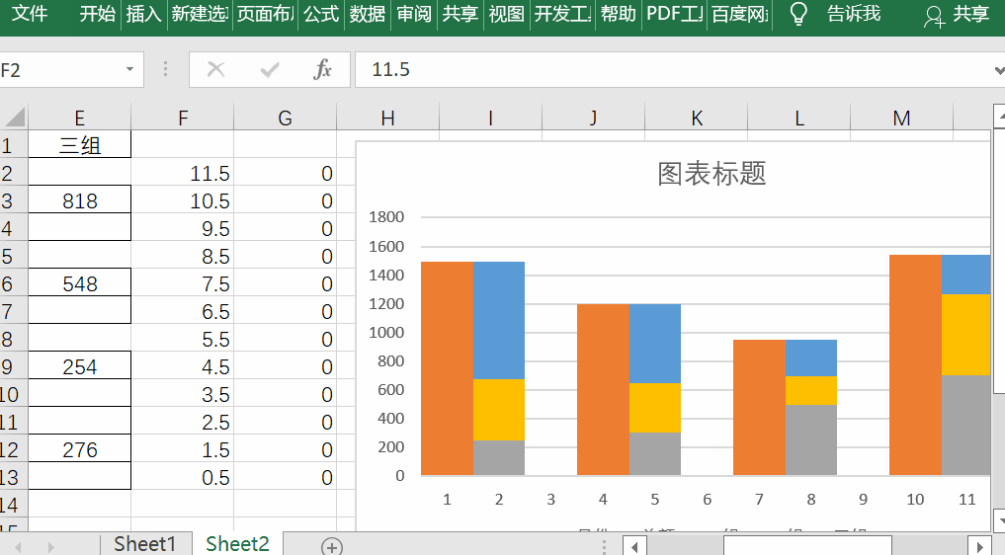The height and width of the screenshot is (555, 1005).
Task: Click the 告诉我 search box
Action: pos(853,14)
